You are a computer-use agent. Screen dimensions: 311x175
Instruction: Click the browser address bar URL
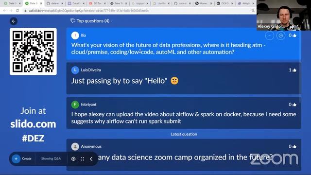pos(88,11)
